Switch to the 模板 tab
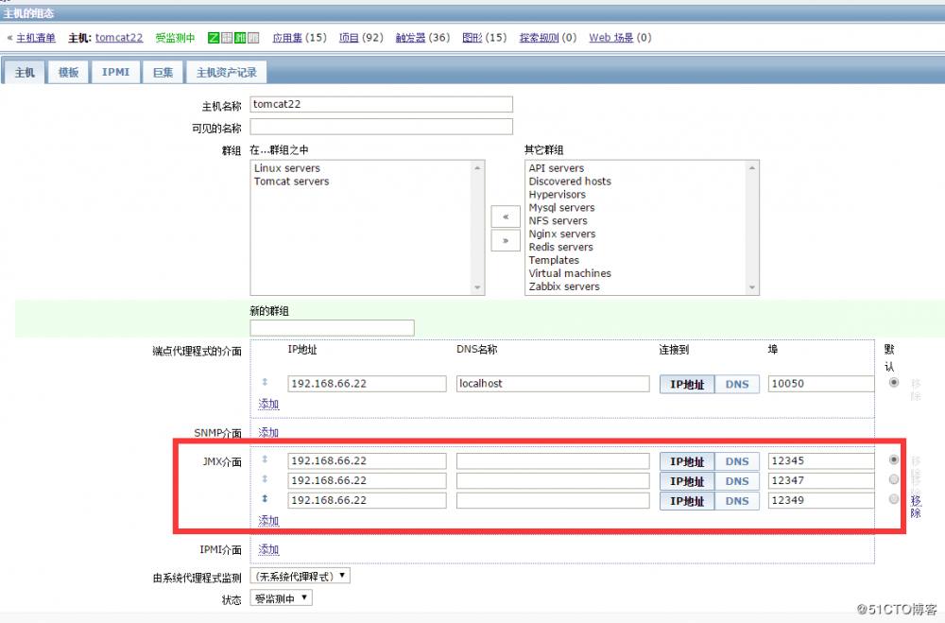The height and width of the screenshot is (623, 945). point(67,71)
